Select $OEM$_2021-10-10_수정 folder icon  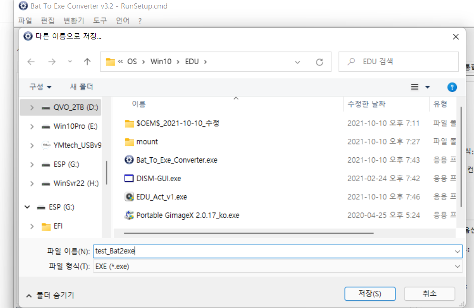point(129,124)
